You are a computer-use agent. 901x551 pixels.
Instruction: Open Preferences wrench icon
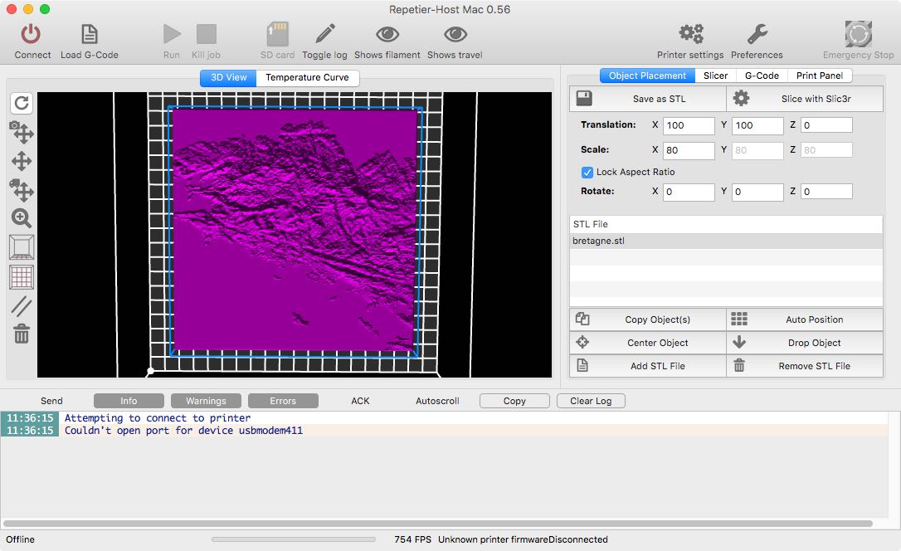click(757, 34)
